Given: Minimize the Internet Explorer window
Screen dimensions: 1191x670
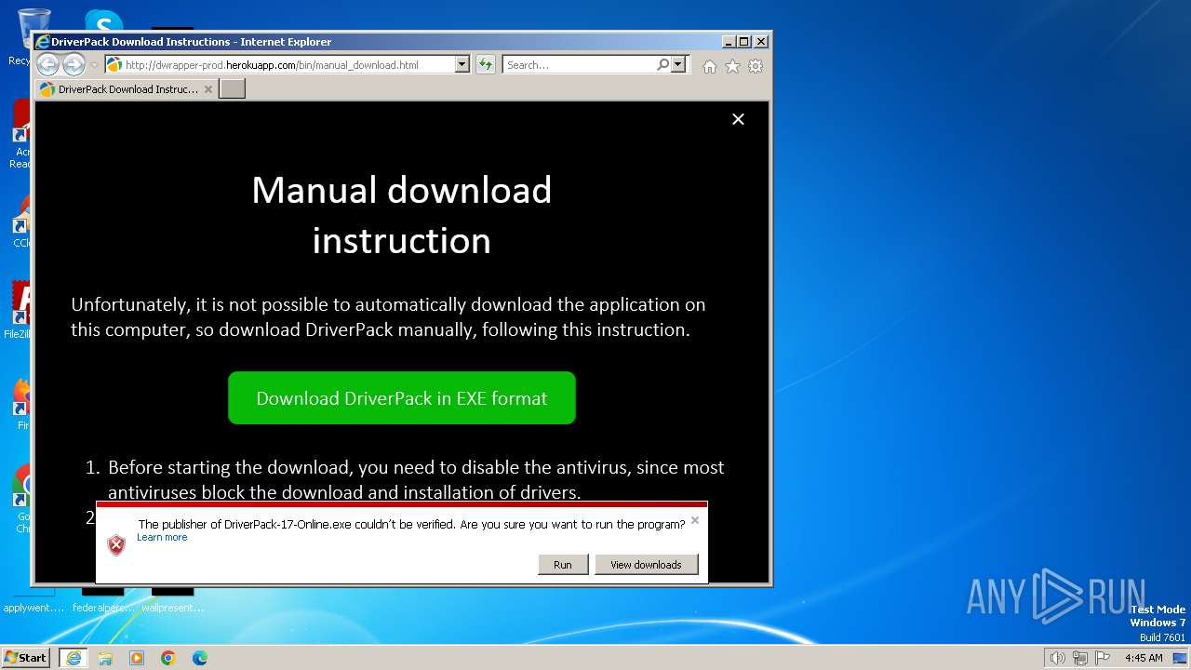Looking at the screenshot, I should [729, 42].
